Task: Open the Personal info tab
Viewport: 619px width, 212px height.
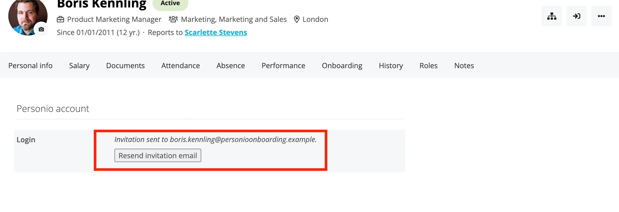Action: pos(30,66)
